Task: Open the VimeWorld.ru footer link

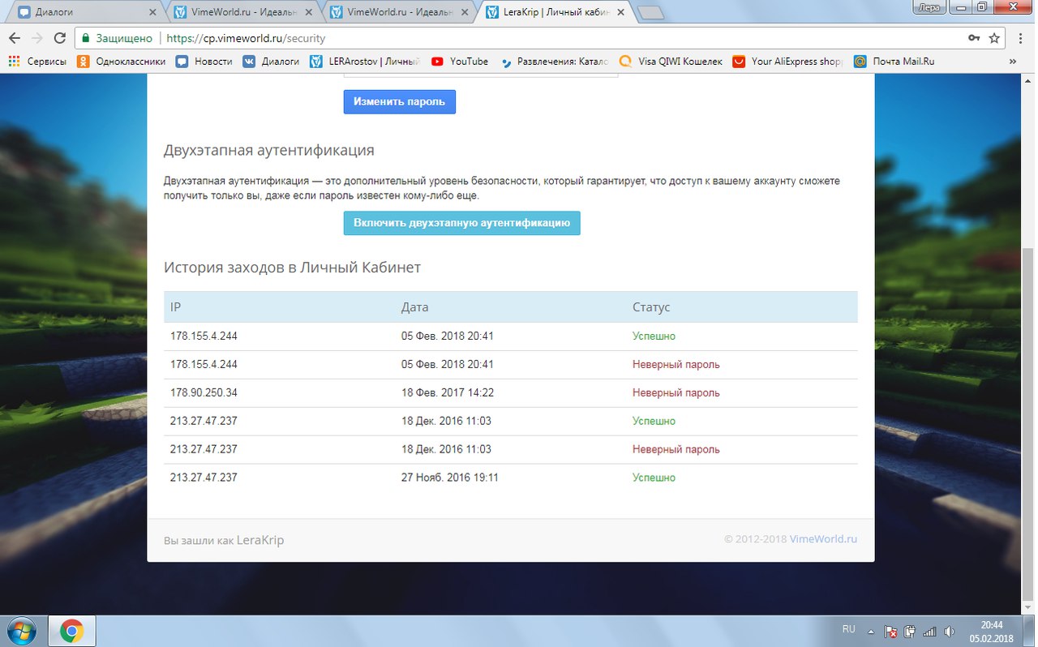Action: [823, 539]
